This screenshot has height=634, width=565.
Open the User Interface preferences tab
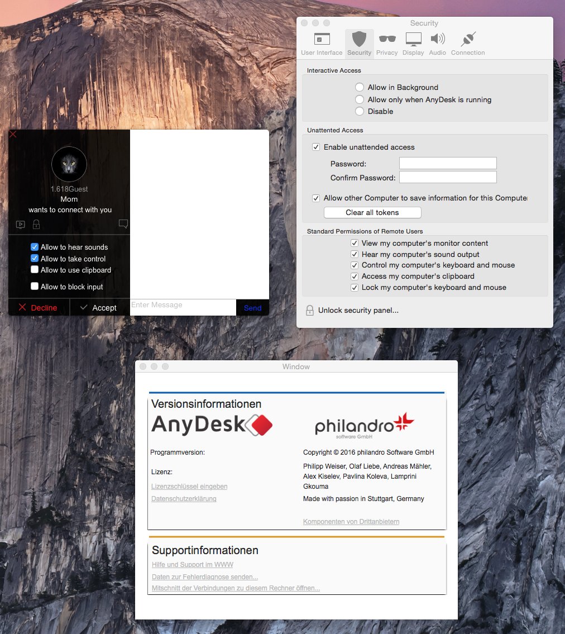pos(321,44)
